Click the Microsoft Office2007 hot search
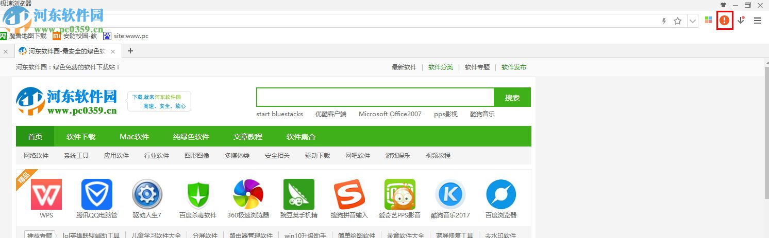 point(390,114)
